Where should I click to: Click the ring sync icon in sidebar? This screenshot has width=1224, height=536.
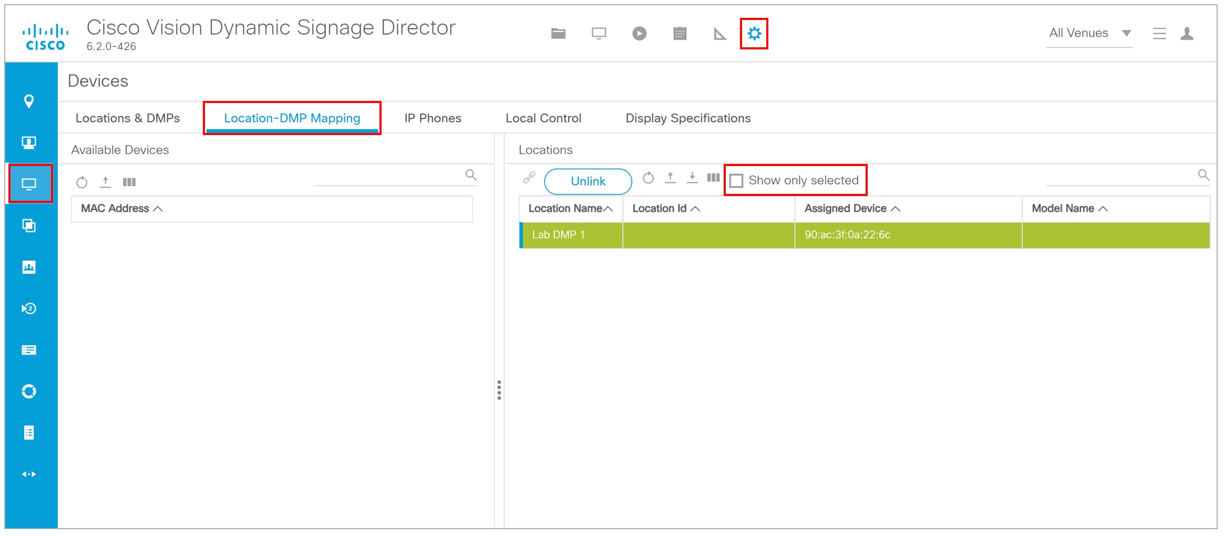(29, 391)
